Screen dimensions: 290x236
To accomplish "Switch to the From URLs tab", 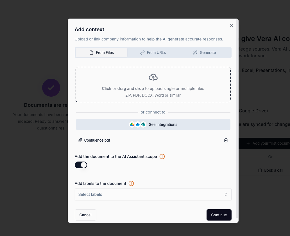I will click(x=153, y=53).
